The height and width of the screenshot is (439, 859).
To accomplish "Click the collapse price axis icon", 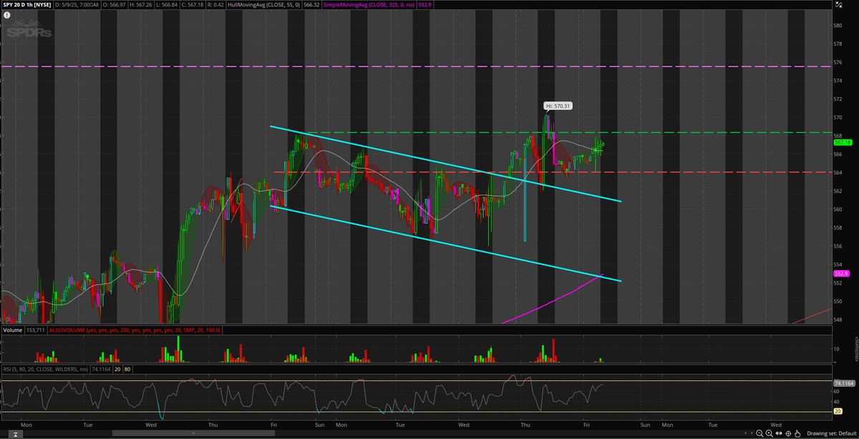I will click(839, 5).
